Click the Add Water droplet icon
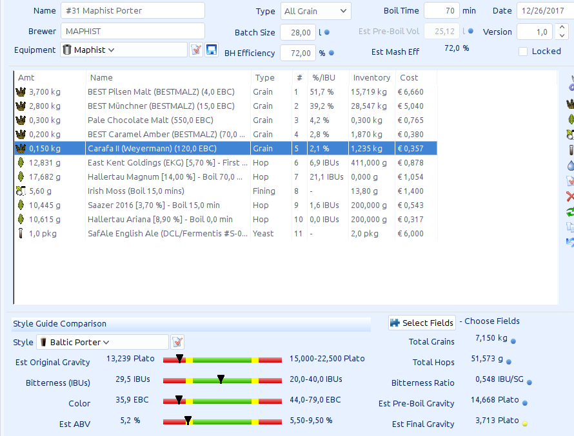The image size is (574, 436). coord(570,166)
